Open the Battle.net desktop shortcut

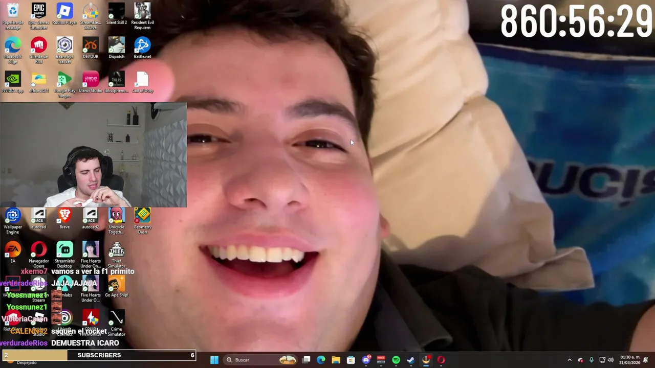coord(142,48)
